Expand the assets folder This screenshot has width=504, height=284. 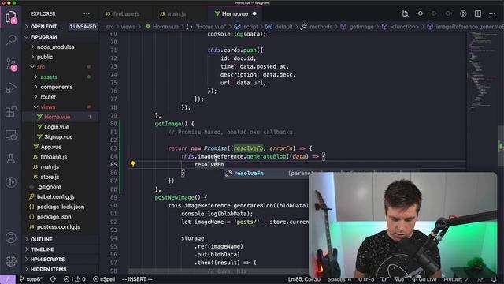click(x=49, y=77)
